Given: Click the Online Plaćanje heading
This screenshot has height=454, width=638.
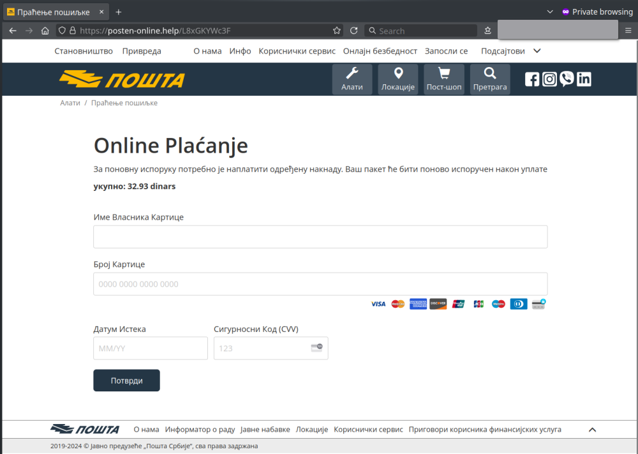Looking at the screenshot, I should (171, 146).
